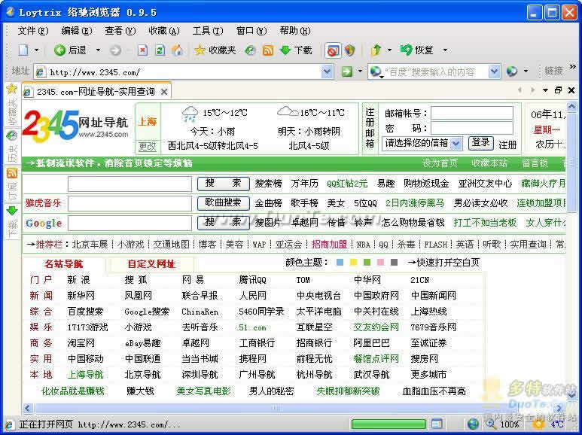Switch to the 自定义网址 tab

click(x=151, y=264)
